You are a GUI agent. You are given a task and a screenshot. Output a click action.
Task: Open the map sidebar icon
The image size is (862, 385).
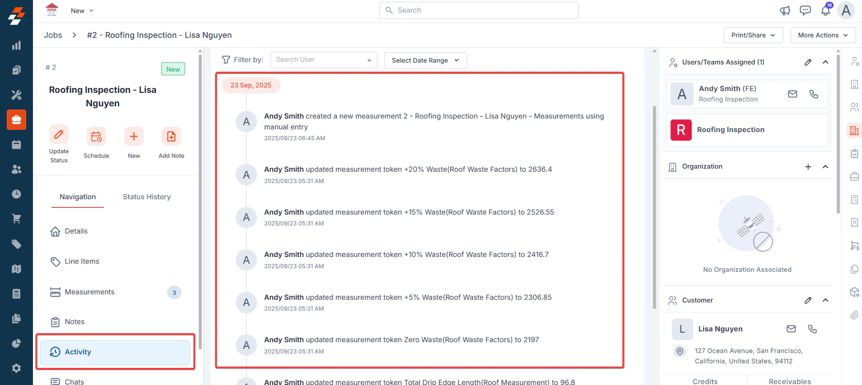tap(16, 269)
